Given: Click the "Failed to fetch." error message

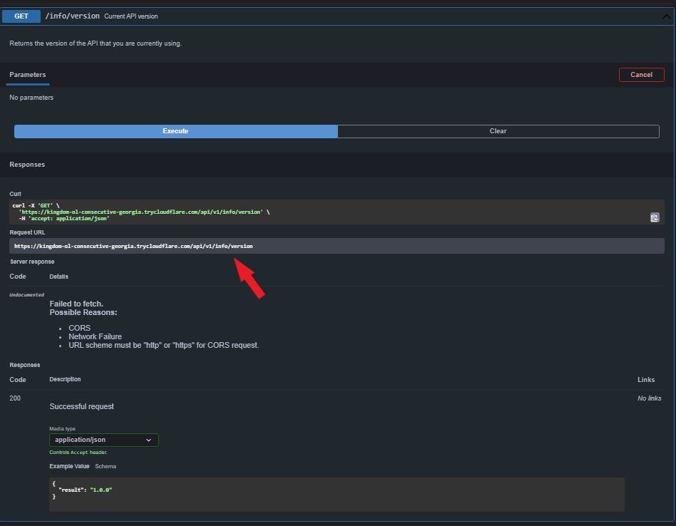Looking at the screenshot, I should click(76, 304).
